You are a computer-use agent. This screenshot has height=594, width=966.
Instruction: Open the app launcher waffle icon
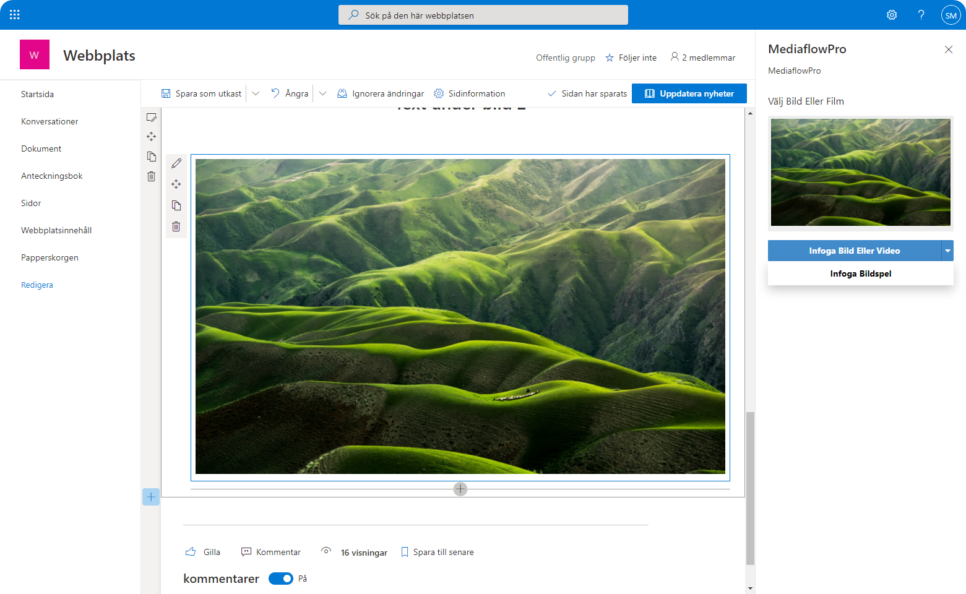pos(15,15)
